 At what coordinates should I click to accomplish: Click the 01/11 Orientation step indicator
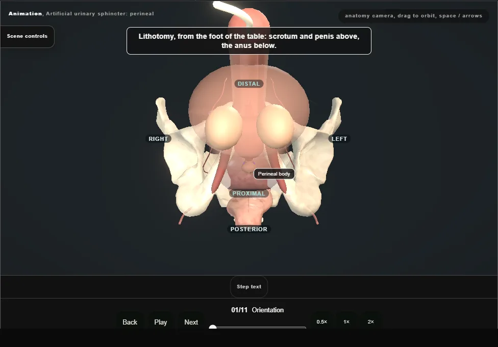tap(258, 310)
